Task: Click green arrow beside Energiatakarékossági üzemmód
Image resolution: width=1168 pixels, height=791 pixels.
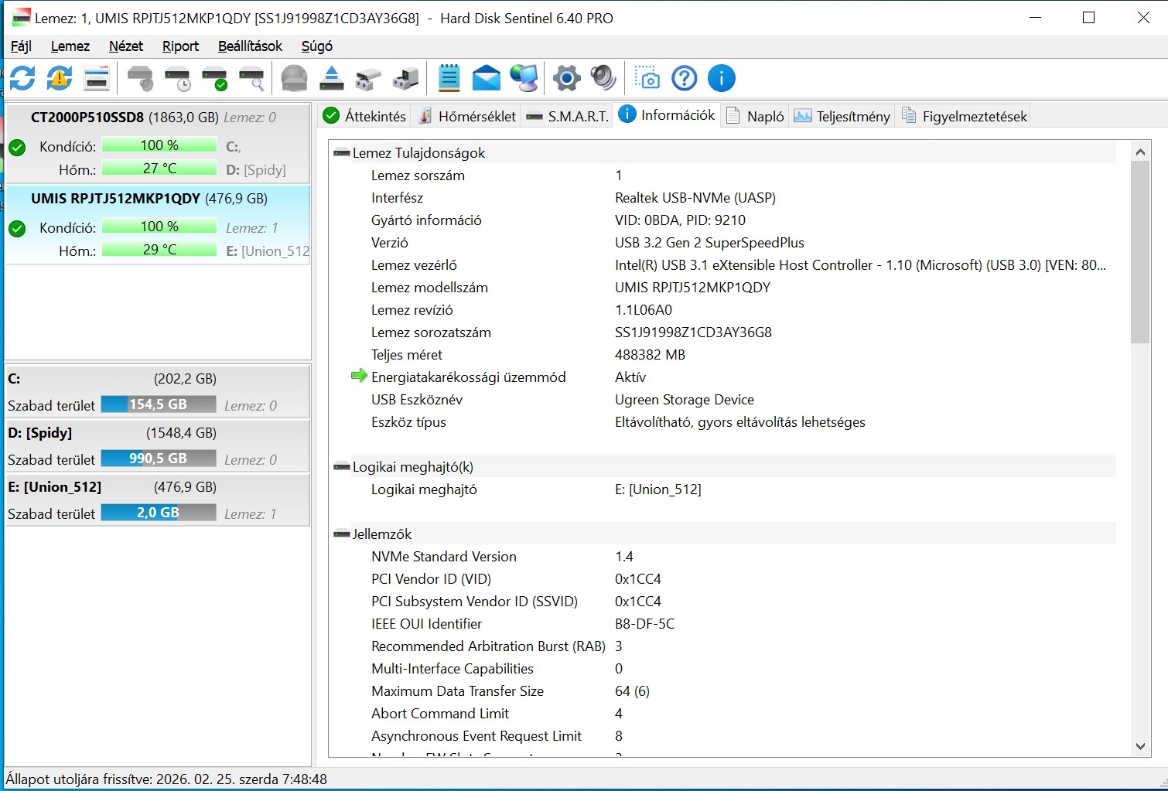Action: pos(359,376)
